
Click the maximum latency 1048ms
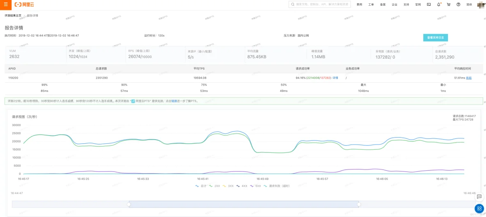tap(364, 91)
